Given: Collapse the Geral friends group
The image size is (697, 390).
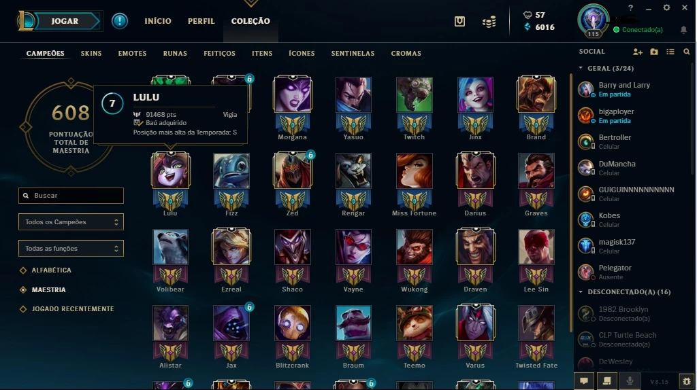Looking at the screenshot, I should (581, 69).
